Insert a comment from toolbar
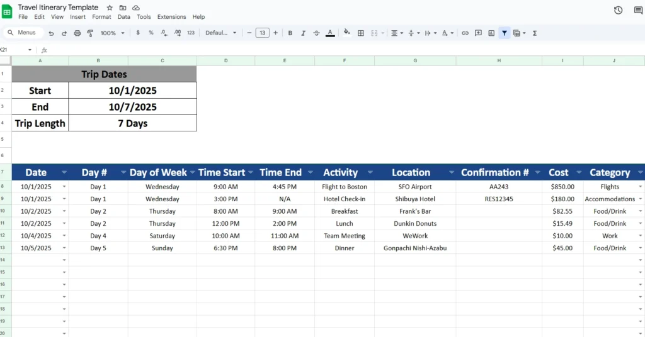 [x=478, y=33]
